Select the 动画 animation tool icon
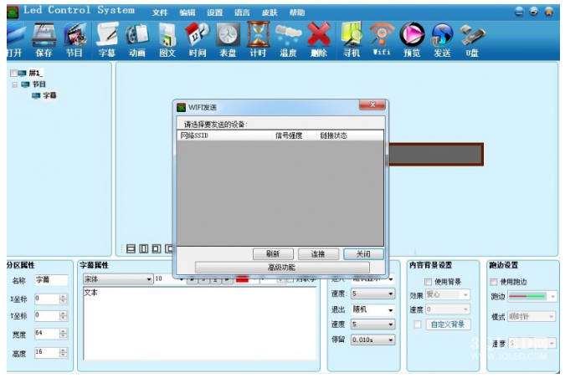Viewport: 565px width, 378px height. [137, 39]
